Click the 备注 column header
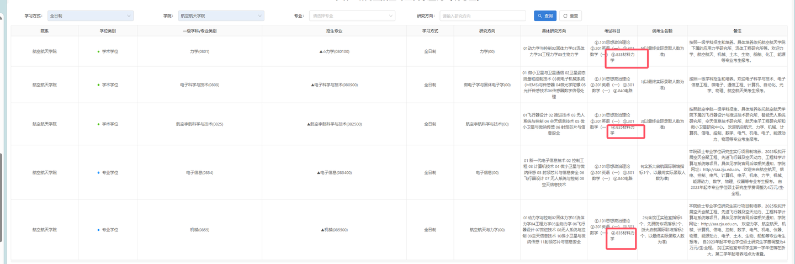This screenshot has width=795, height=264. [x=737, y=31]
